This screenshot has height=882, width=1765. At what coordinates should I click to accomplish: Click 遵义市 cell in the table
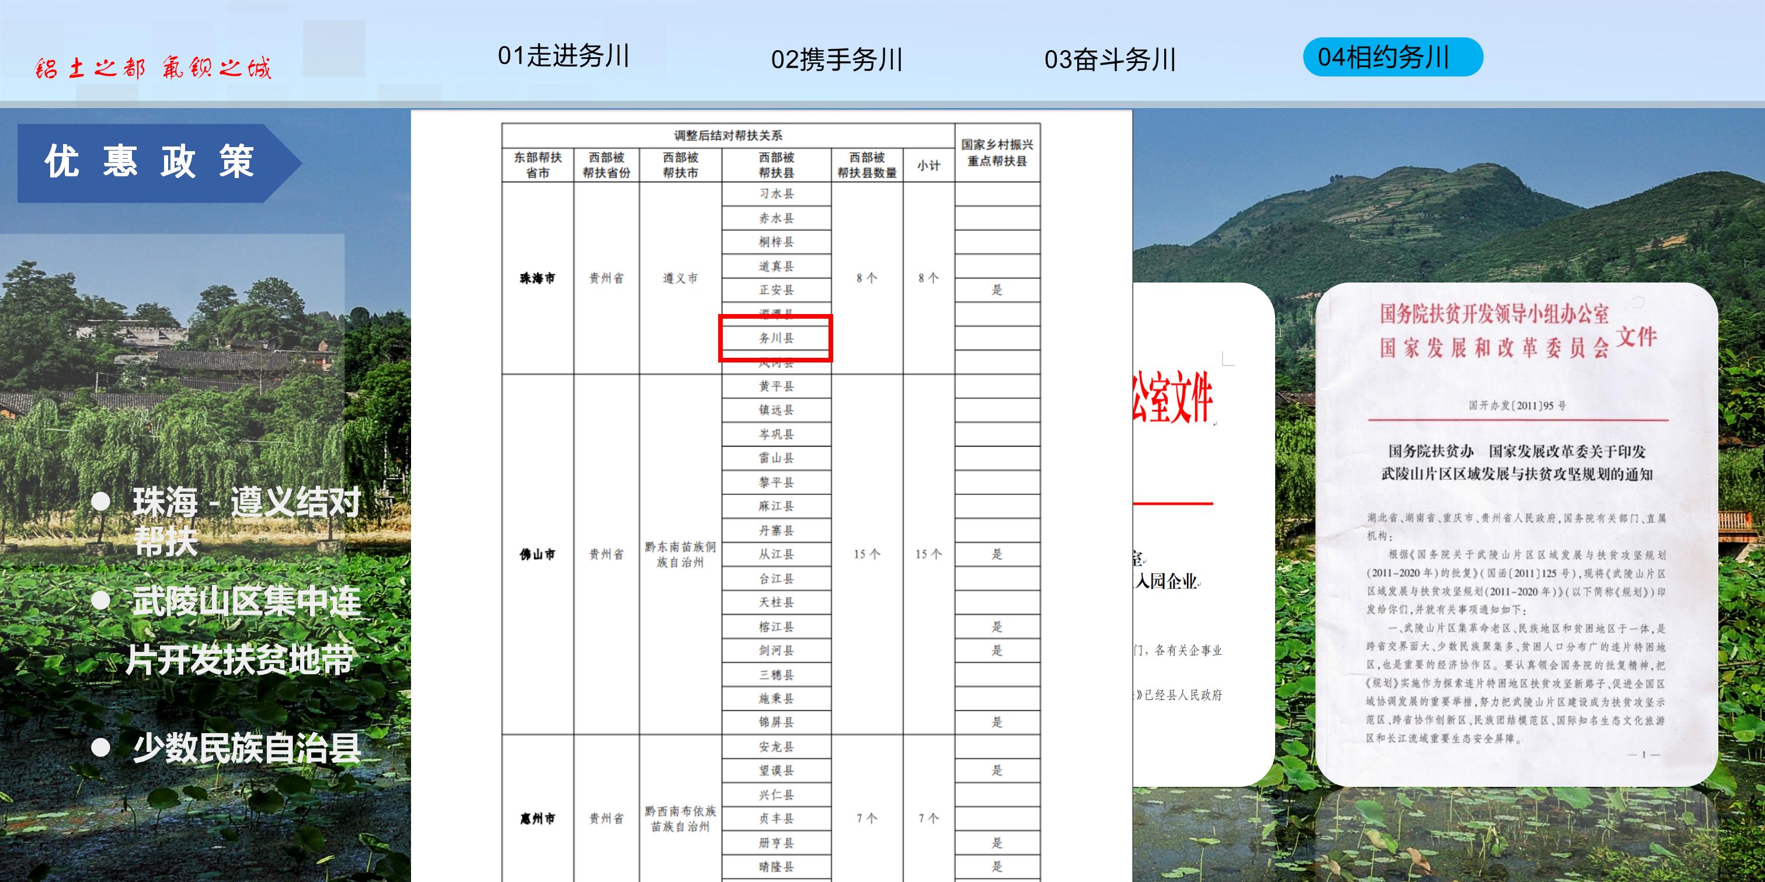(x=680, y=278)
